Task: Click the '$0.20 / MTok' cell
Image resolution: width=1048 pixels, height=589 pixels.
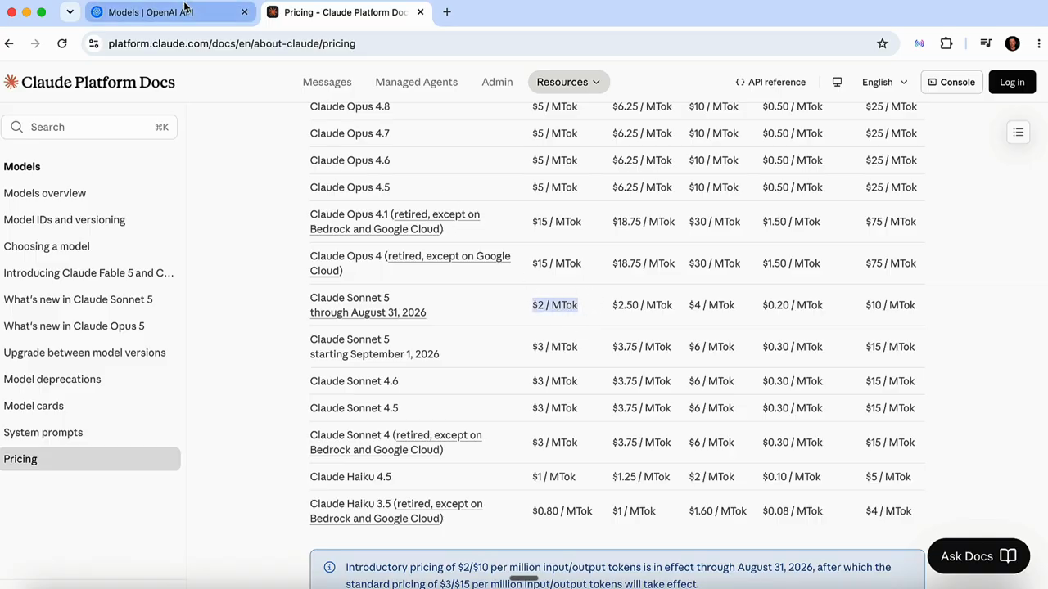Action: pyautogui.click(x=793, y=305)
